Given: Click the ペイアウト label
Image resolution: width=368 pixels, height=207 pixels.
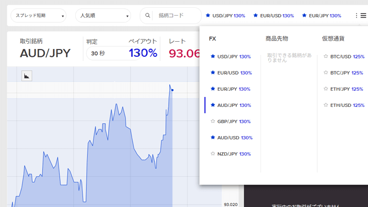Looking at the screenshot, I should click(x=143, y=41).
